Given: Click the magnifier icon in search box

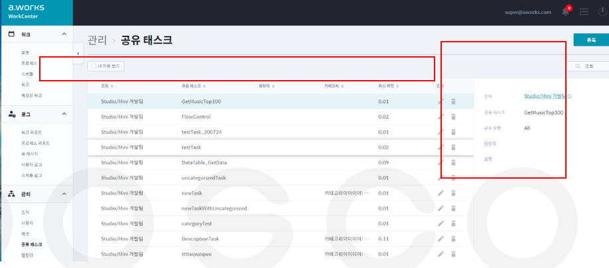Looking at the screenshot, I should point(578,66).
